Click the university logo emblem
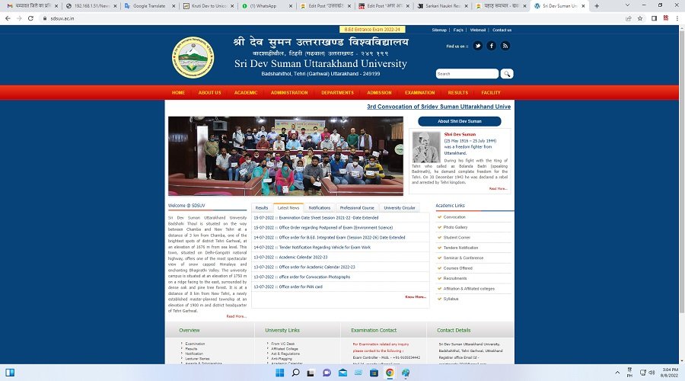 (193, 57)
